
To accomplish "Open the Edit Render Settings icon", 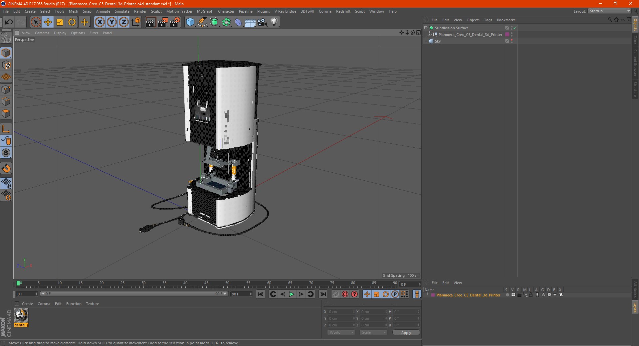I will (175, 22).
